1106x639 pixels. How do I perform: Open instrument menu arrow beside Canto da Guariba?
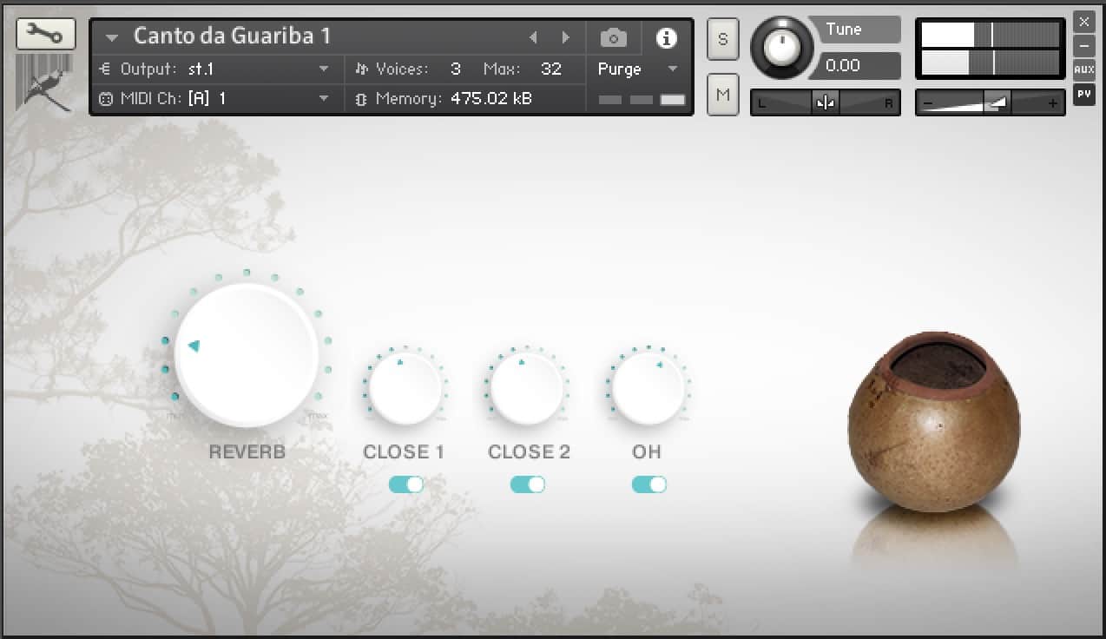pyautogui.click(x=111, y=37)
